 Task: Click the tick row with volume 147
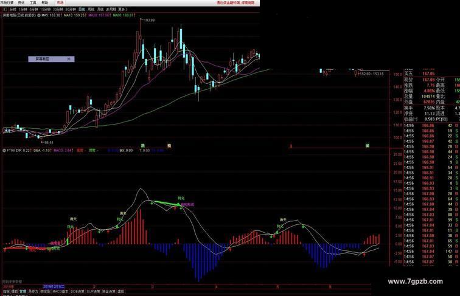click(x=431, y=252)
